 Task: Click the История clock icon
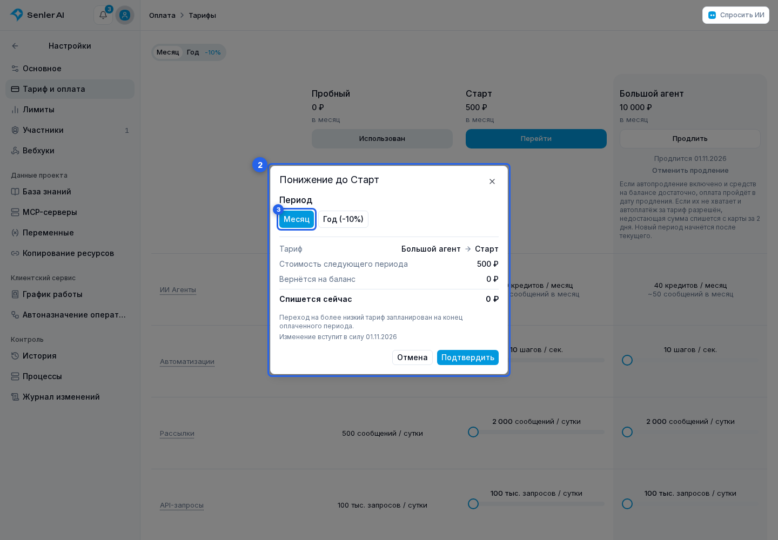tap(15, 356)
